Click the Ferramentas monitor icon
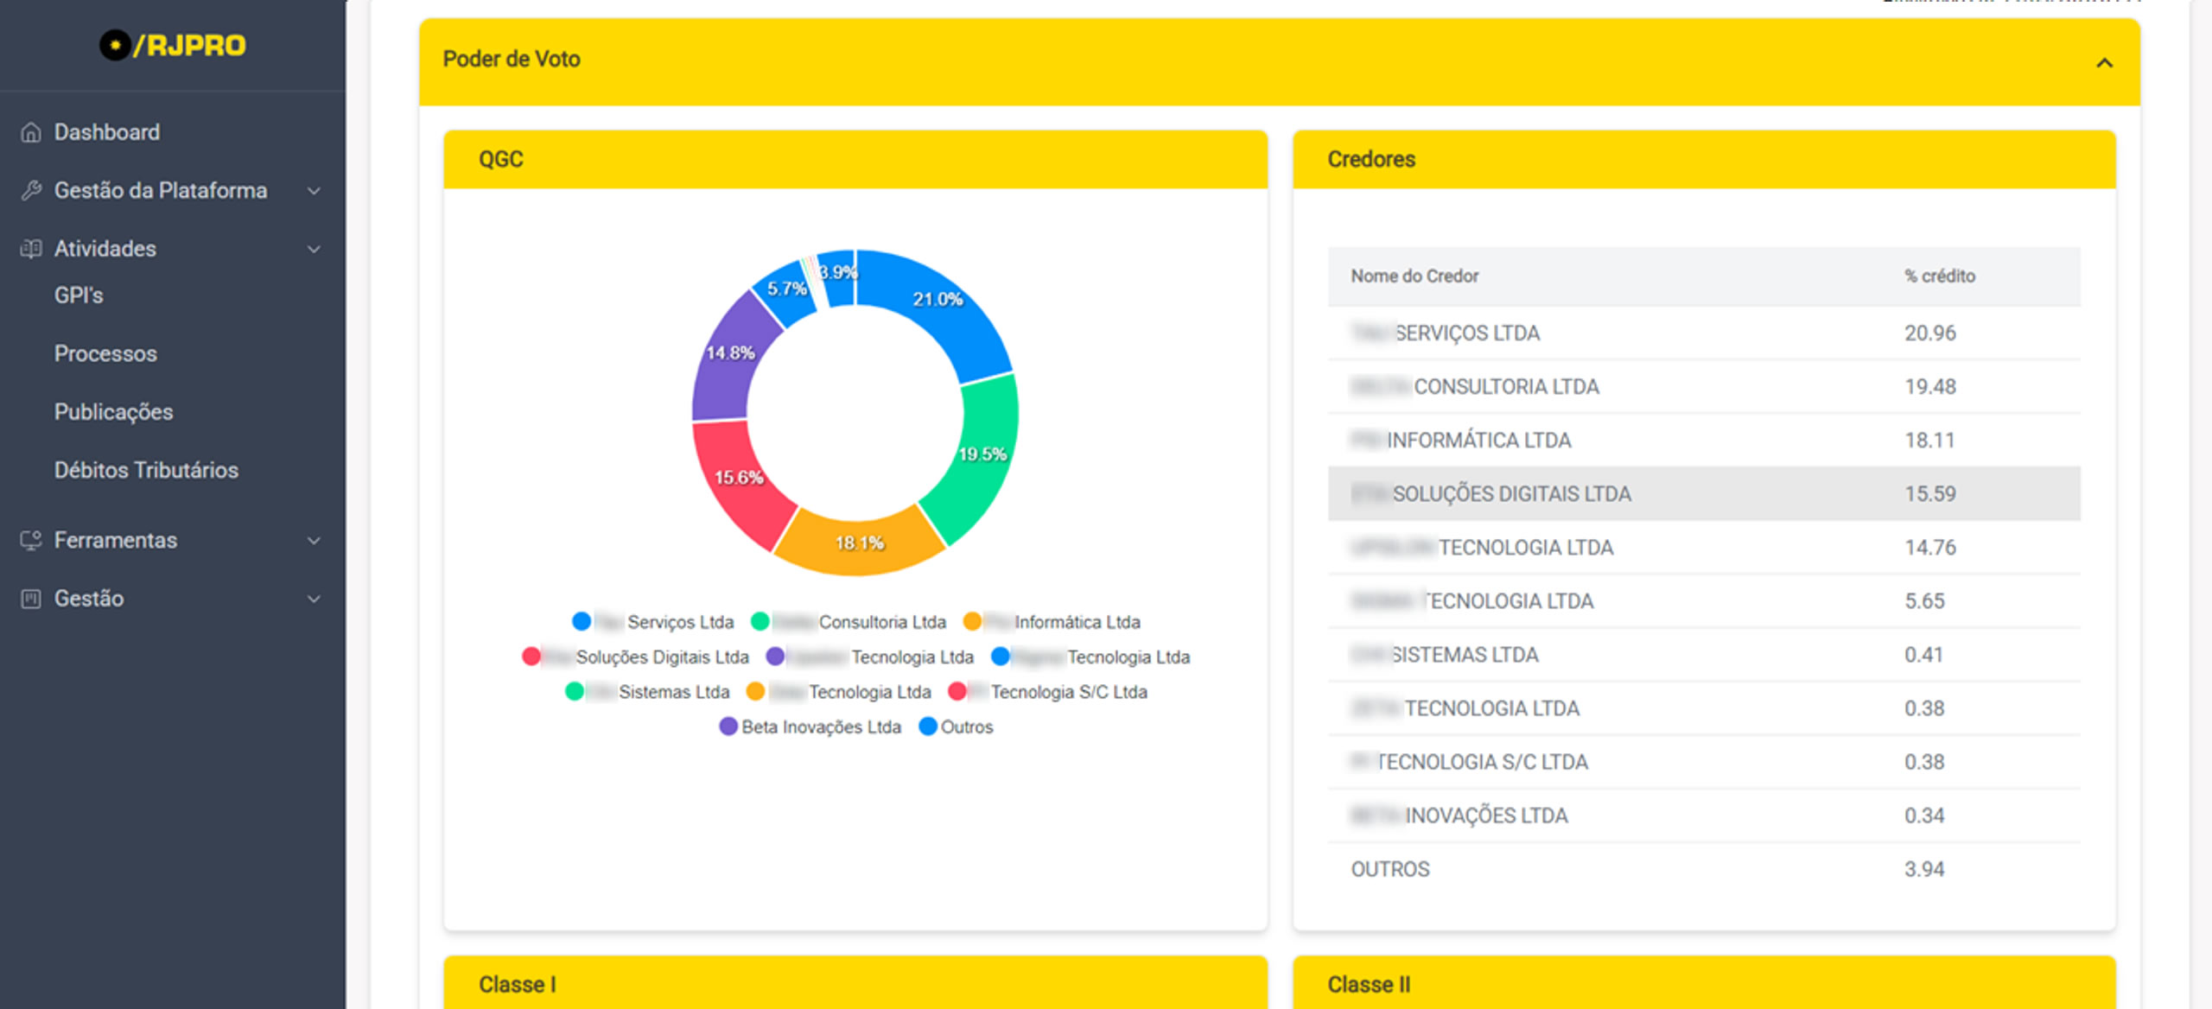Screen dimensions: 2212x1009 click(x=31, y=541)
